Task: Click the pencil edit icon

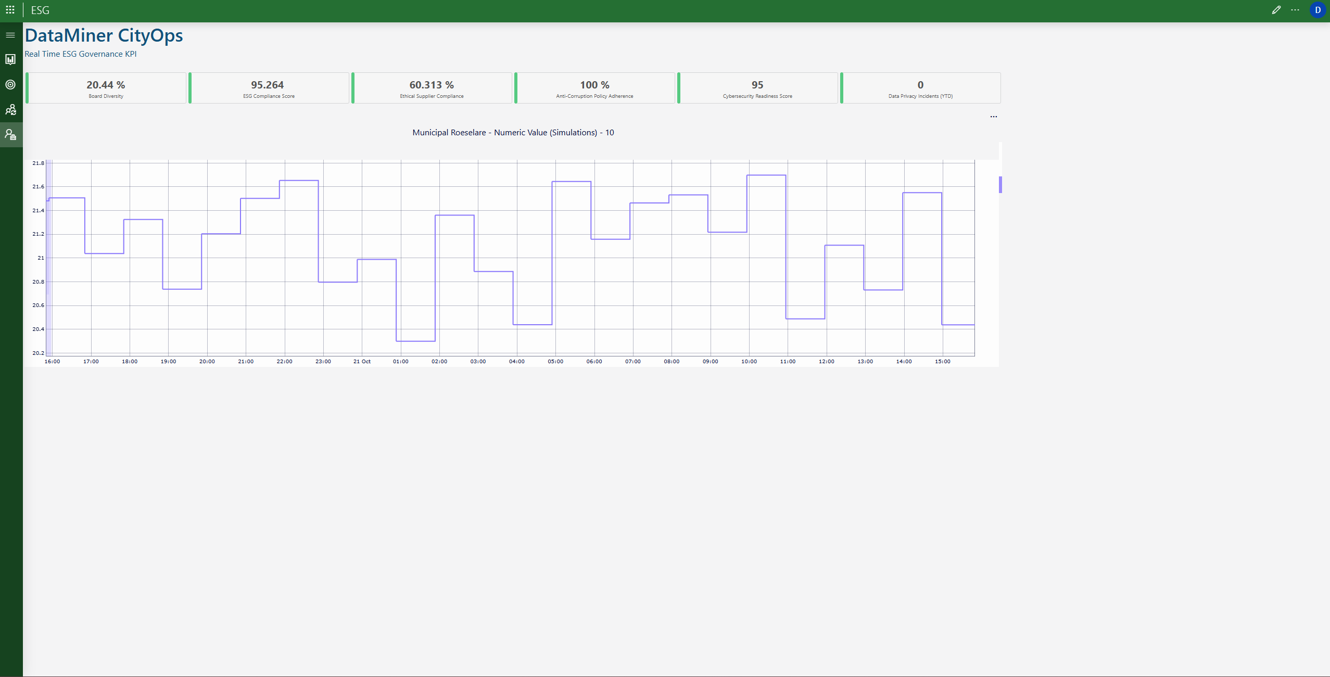Action: [1276, 10]
